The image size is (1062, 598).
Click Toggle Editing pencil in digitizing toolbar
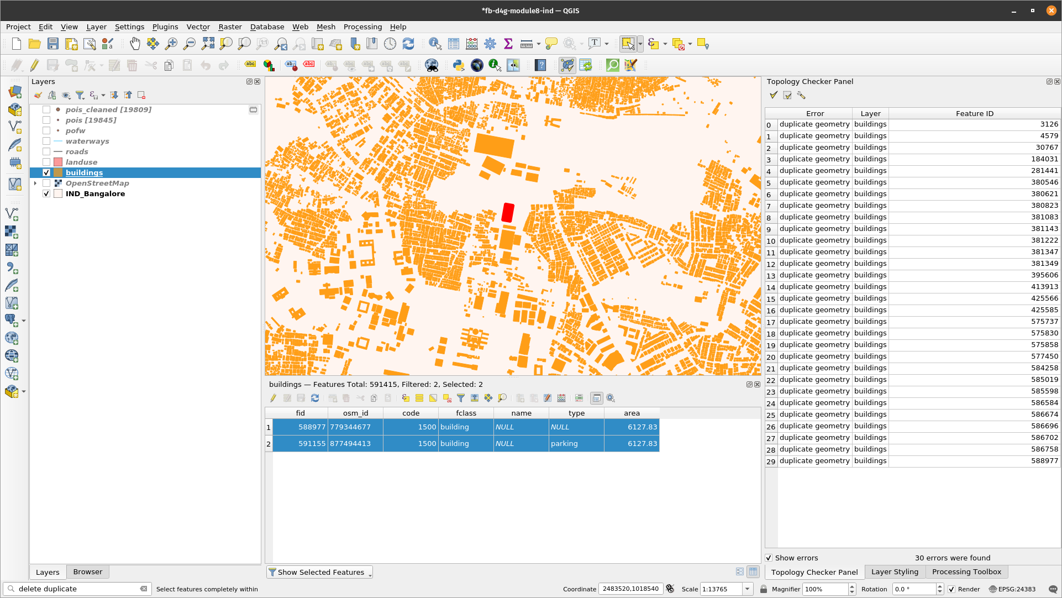tap(34, 66)
